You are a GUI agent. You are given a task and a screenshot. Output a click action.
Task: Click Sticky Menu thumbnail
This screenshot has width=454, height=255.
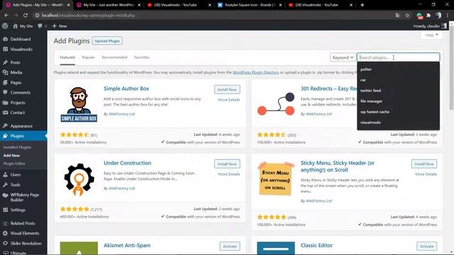[x=275, y=179]
